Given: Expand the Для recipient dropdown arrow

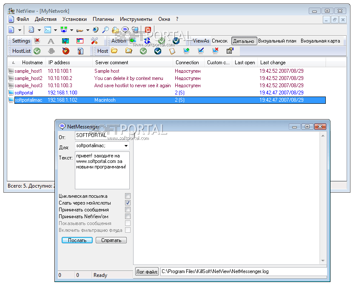Looking at the screenshot, I should pos(126,145).
